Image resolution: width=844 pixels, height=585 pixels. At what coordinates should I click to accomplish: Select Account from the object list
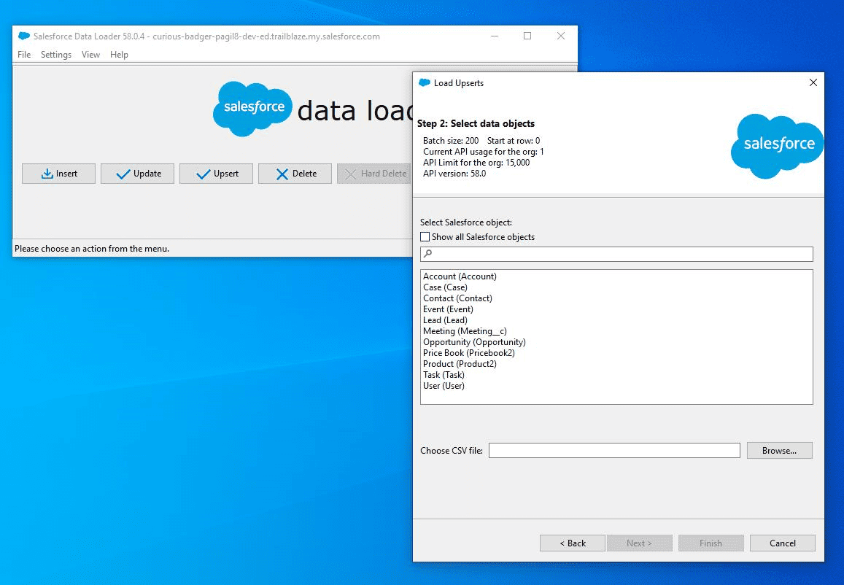[460, 276]
